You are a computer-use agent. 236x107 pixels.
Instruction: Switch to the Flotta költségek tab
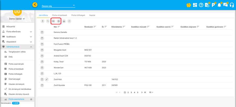[79, 15]
